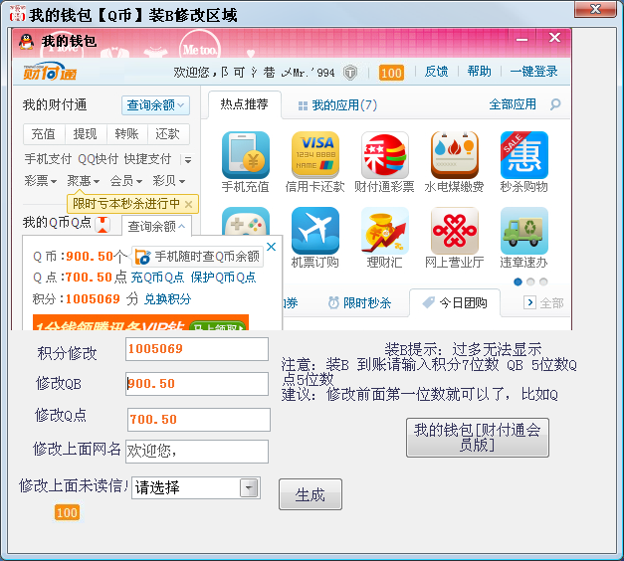624x561 pixels.
Task: Click the 兑换积分 link
Action: pos(167,299)
